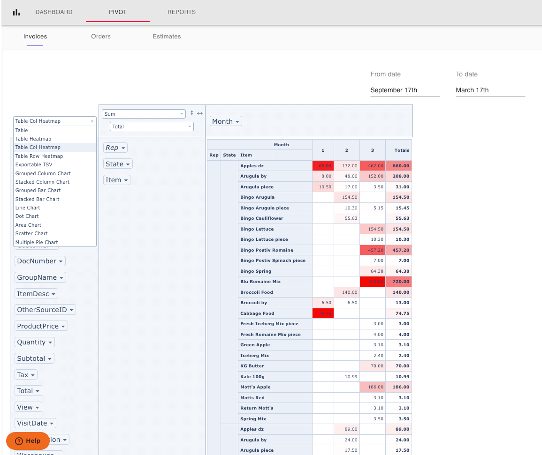Open the Total value dropdown

[x=152, y=127]
